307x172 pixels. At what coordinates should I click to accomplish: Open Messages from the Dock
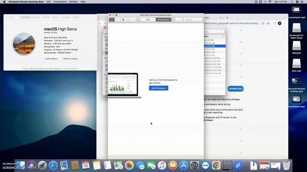(140, 165)
